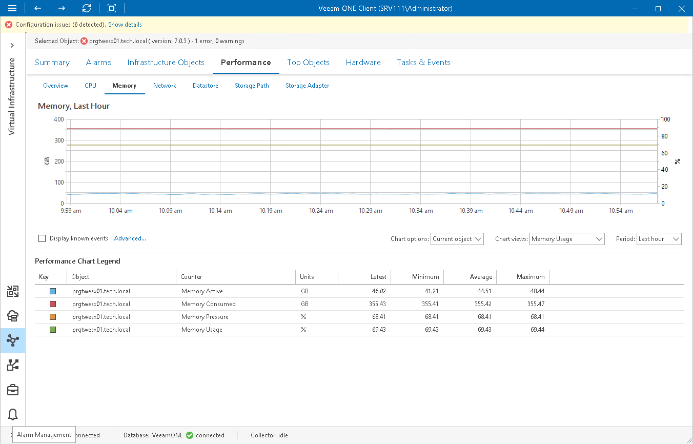Minimize the Veeam ONE Client window
Image resolution: width=693 pixels, height=444 pixels.
pyautogui.click(x=635, y=8)
